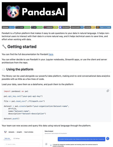
Task: Click the blue correlation query message bubble
Action: (81, 139)
